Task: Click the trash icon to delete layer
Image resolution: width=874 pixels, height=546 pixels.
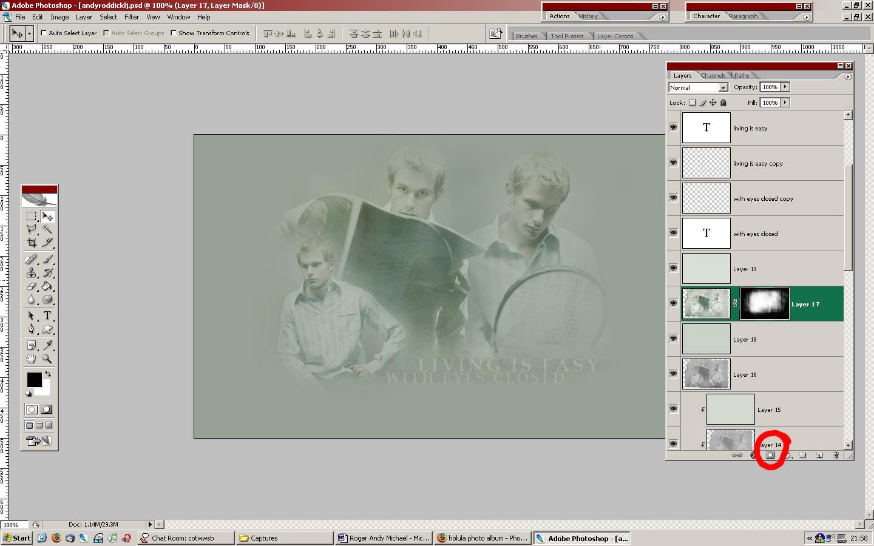Action: click(836, 455)
